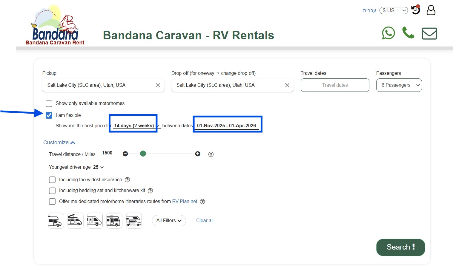Image resolution: width=453 pixels, height=274 pixels.
Task: Open the Passengers dropdown
Action: [399, 85]
